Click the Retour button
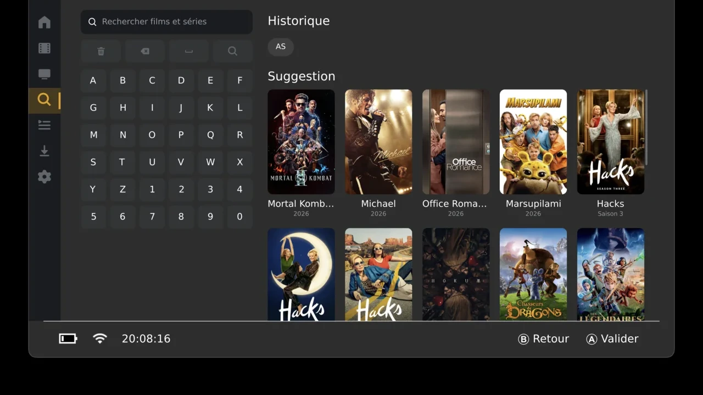 (544, 338)
